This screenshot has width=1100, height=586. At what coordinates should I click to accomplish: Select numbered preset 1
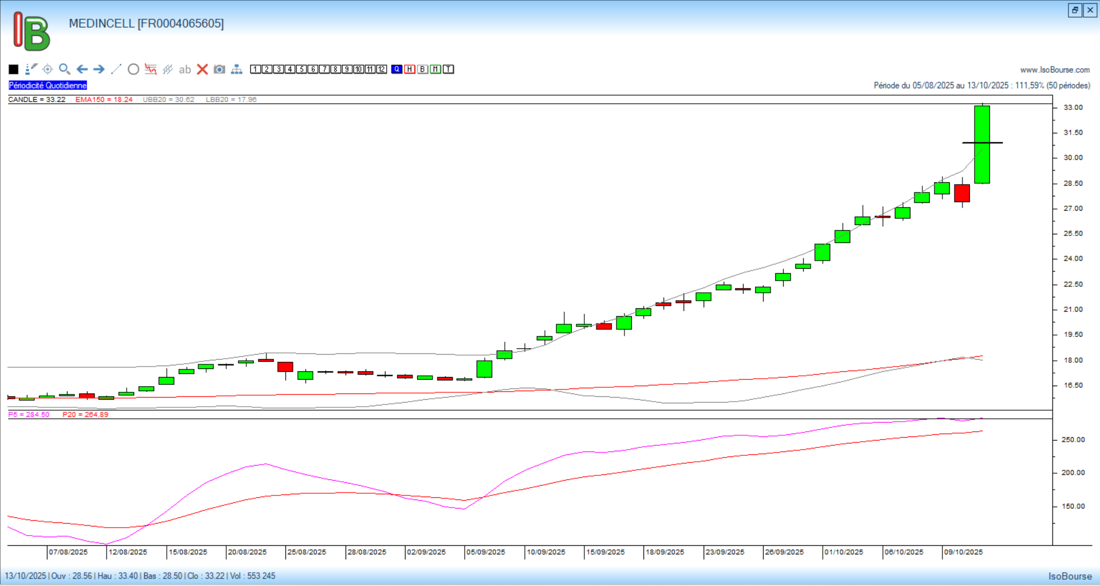(256, 69)
